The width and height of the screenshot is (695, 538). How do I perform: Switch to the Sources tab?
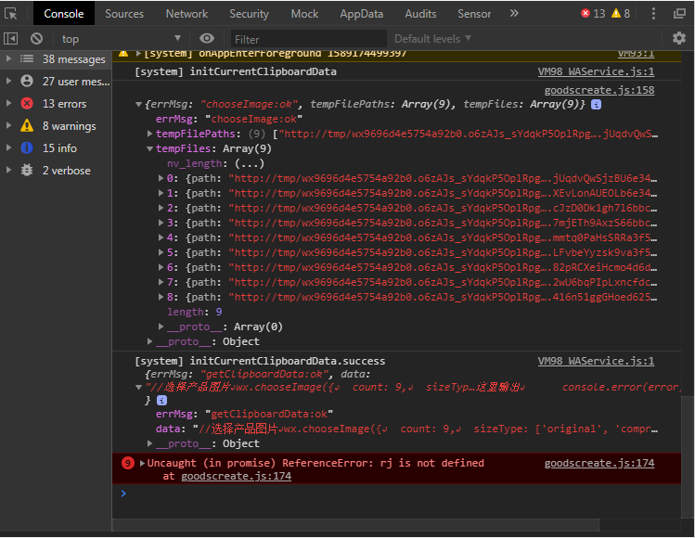(x=124, y=14)
